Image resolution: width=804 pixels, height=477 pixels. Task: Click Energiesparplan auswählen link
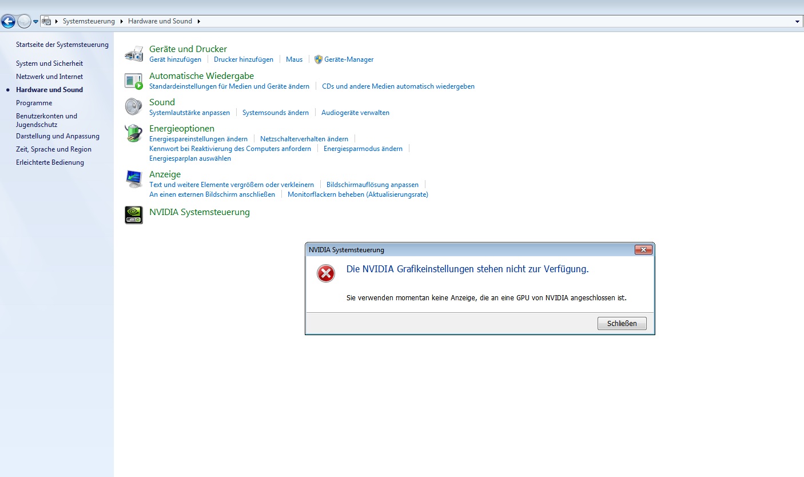pos(190,158)
